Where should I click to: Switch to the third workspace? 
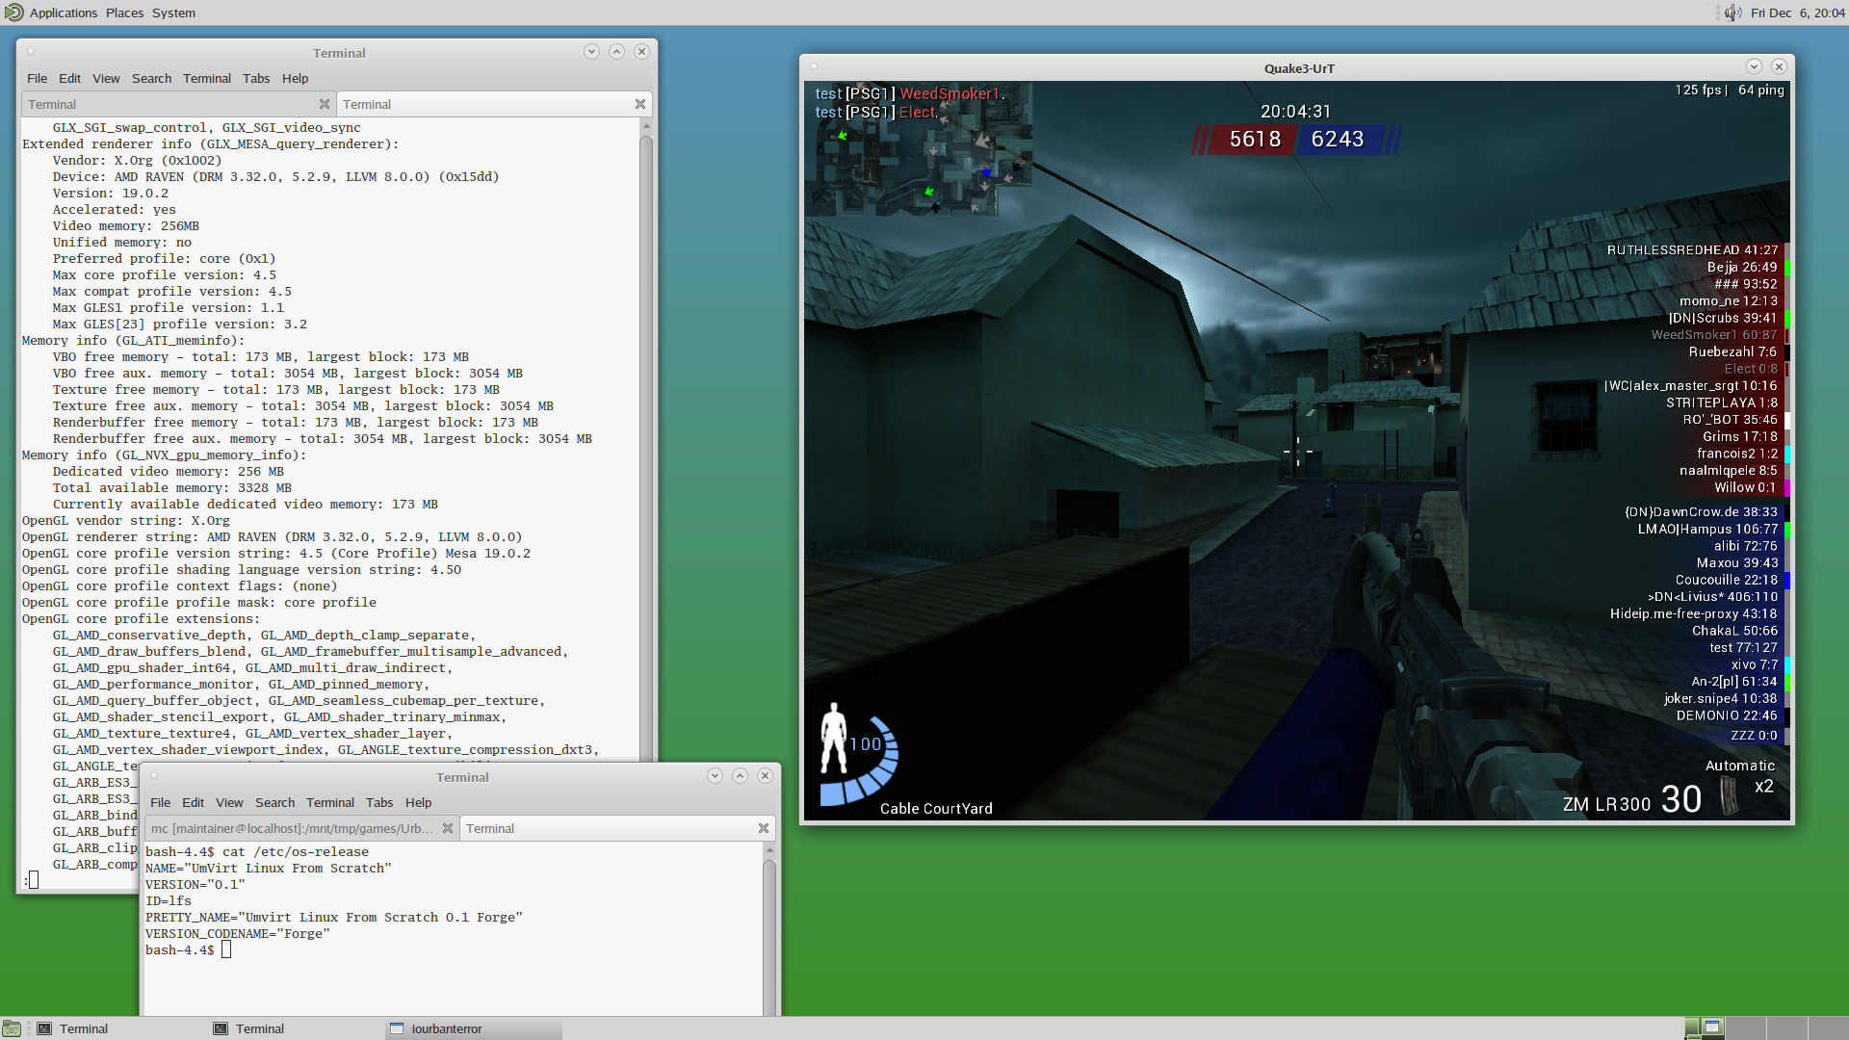(1788, 1028)
